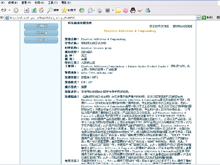Click the Mail envelope icon
The image size is (220, 165).
point(90,10)
